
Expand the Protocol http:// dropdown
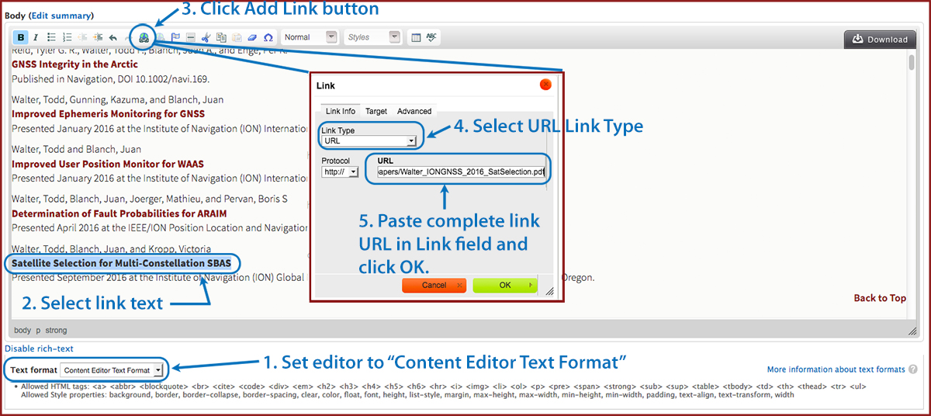point(340,172)
